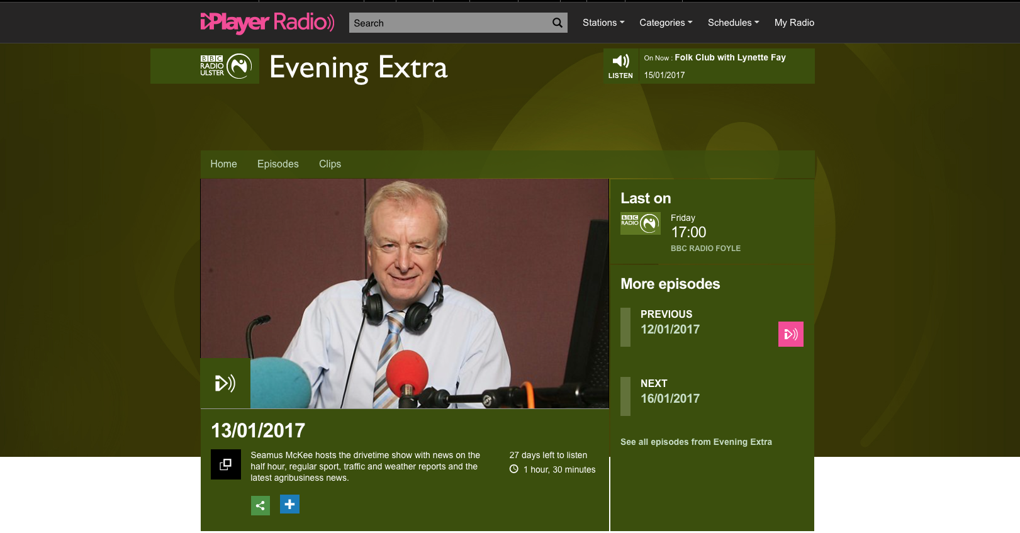Click the blue add-to-favourites plus icon
The height and width of the screenshot is (533, 1020).
pyautogui.click(x=289, y=504)
